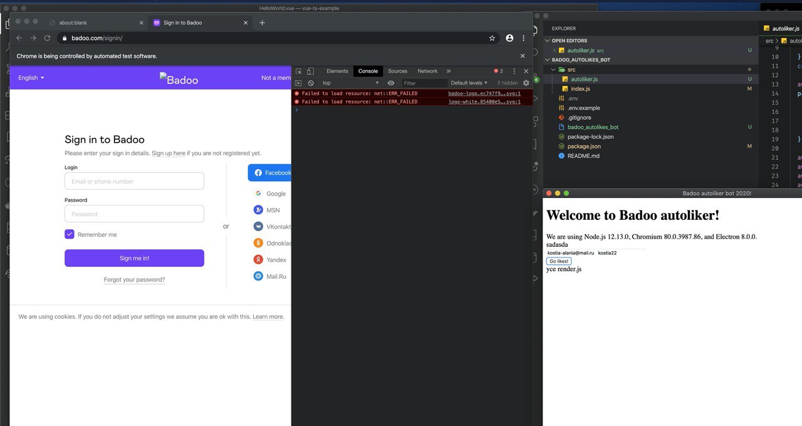Screen dimensions: 802x426
Task: Open a new Chrome tab with plus
Action: [x=262, y=23]
